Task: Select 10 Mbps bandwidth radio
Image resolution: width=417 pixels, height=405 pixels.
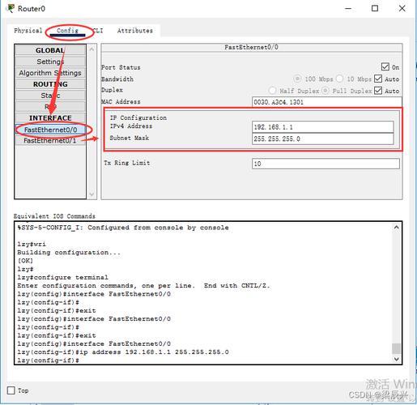Action: [339, 79]
